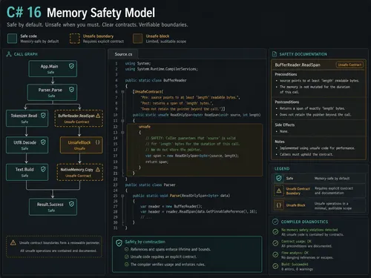Click the shield icon on App.Main node
Viewport: 371px width, 278px height.
coord(71,66)
